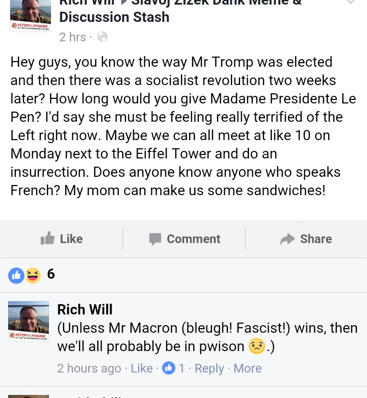
Task: Open the post's 2 hrs timestamp
Action: [x=72, y=37]
